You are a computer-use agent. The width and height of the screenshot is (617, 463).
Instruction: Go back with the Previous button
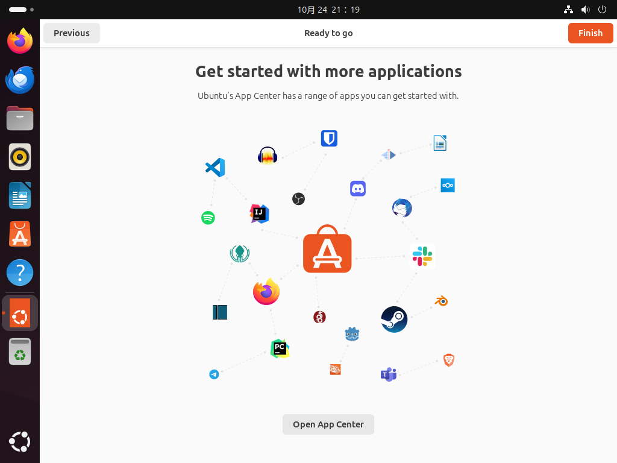pos(72,33)
